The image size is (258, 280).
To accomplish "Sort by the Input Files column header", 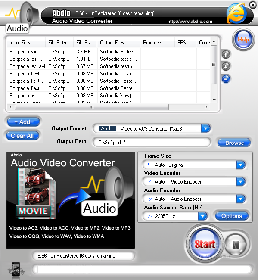I will click(x=26, y=43).
